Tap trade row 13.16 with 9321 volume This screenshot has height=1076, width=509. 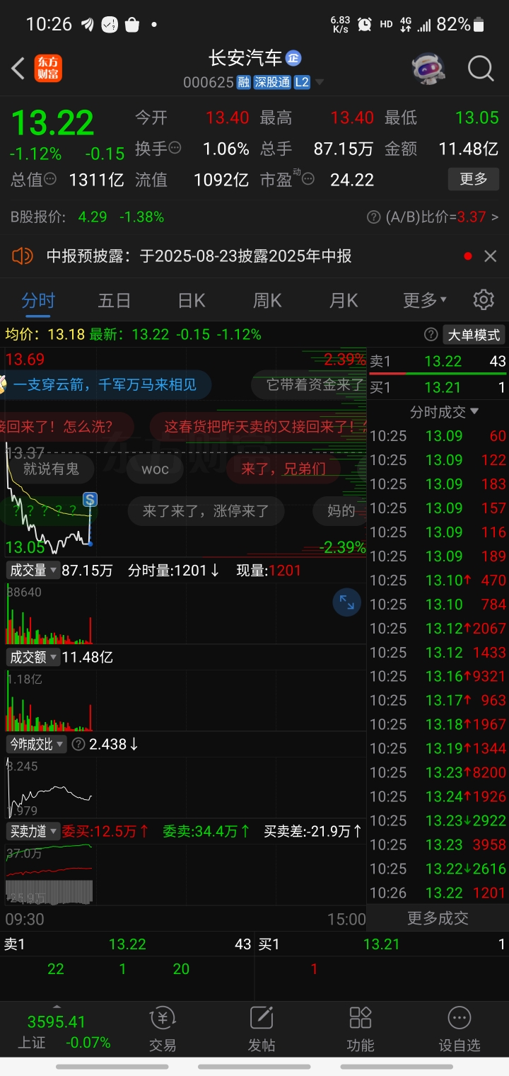click(x=438, y=676)
